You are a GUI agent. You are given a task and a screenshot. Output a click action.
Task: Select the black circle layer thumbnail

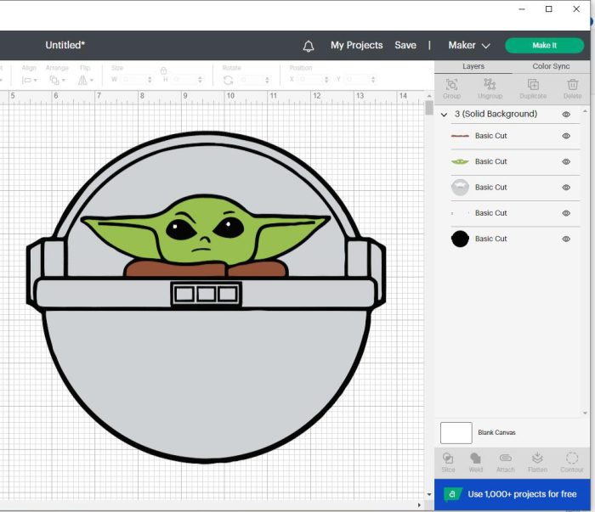[460, 239]
